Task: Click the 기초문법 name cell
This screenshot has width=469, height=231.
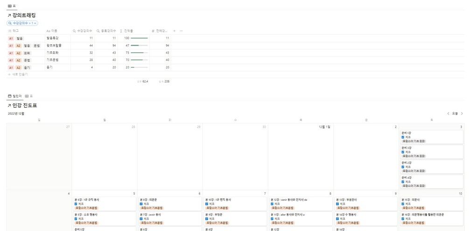Action: [x=58, y=60]
